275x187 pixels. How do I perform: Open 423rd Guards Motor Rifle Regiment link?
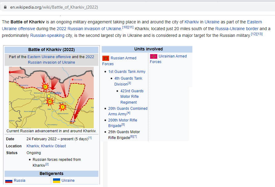point(132,97)
